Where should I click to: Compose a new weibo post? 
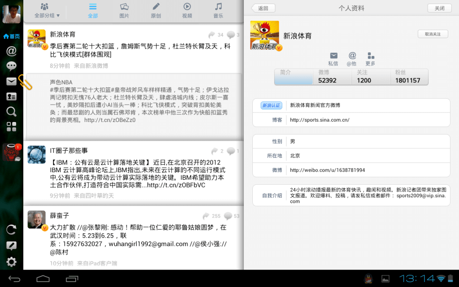coord(11,246)
